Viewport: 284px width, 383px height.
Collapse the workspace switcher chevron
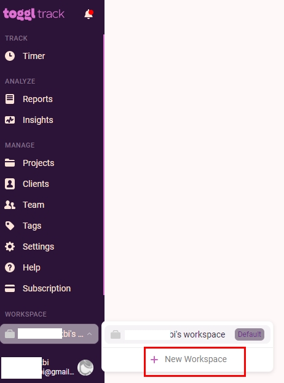click(90, 334)
